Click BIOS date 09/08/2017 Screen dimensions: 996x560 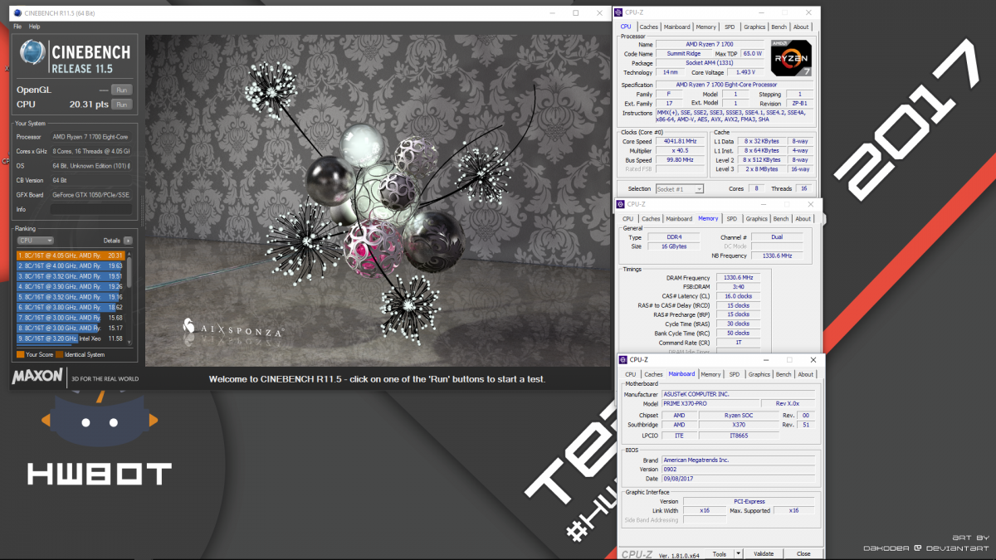[739, 479]
